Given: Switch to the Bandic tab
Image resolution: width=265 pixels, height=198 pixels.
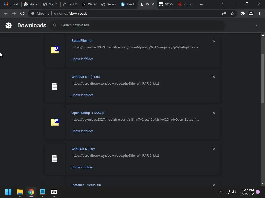Looking at the screenshot, I should pyautogui.click(x=128, y=4).
